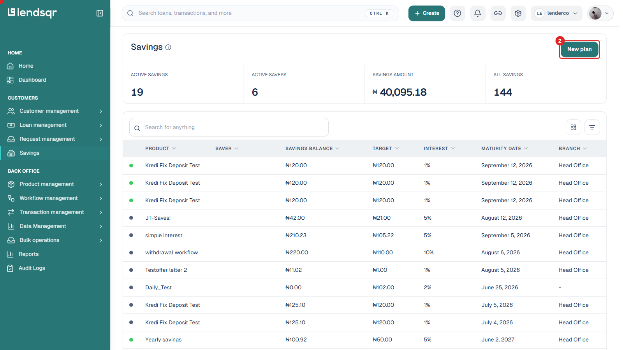The height and width of the screenshot is (350, 623).
Task: Open Loan management menu item
Action: (x=55, y=125)
